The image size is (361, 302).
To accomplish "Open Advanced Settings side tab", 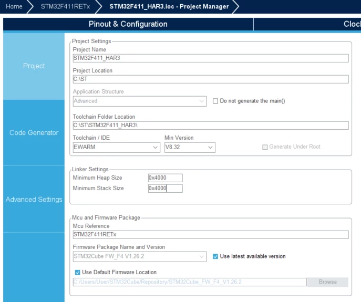I will [34, 200].
